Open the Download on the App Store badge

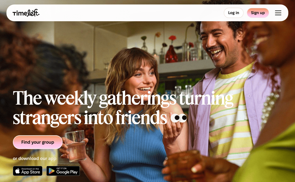tap(28, 171)
